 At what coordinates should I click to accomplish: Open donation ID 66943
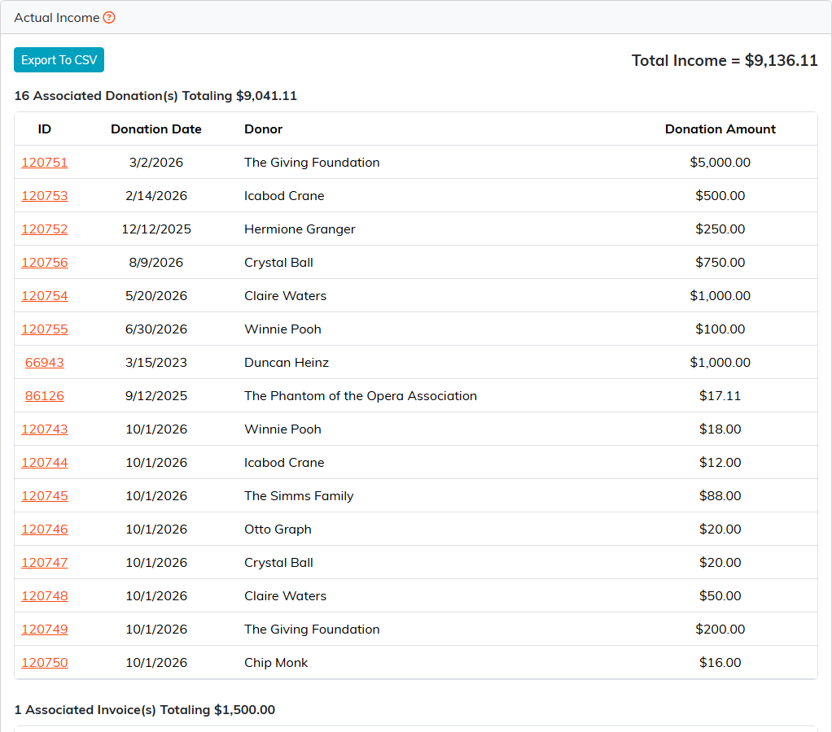click(45, 363)
